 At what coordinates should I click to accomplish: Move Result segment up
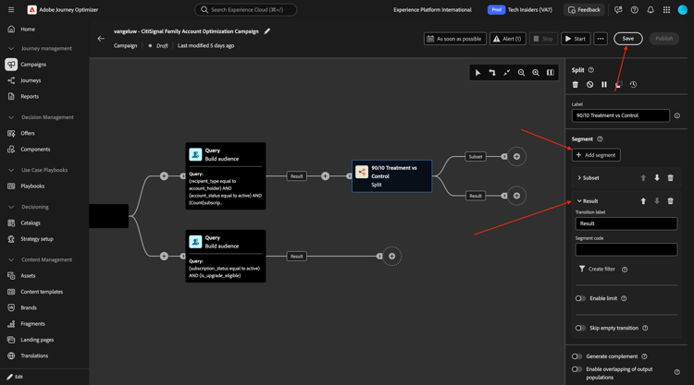pos(643,201)
